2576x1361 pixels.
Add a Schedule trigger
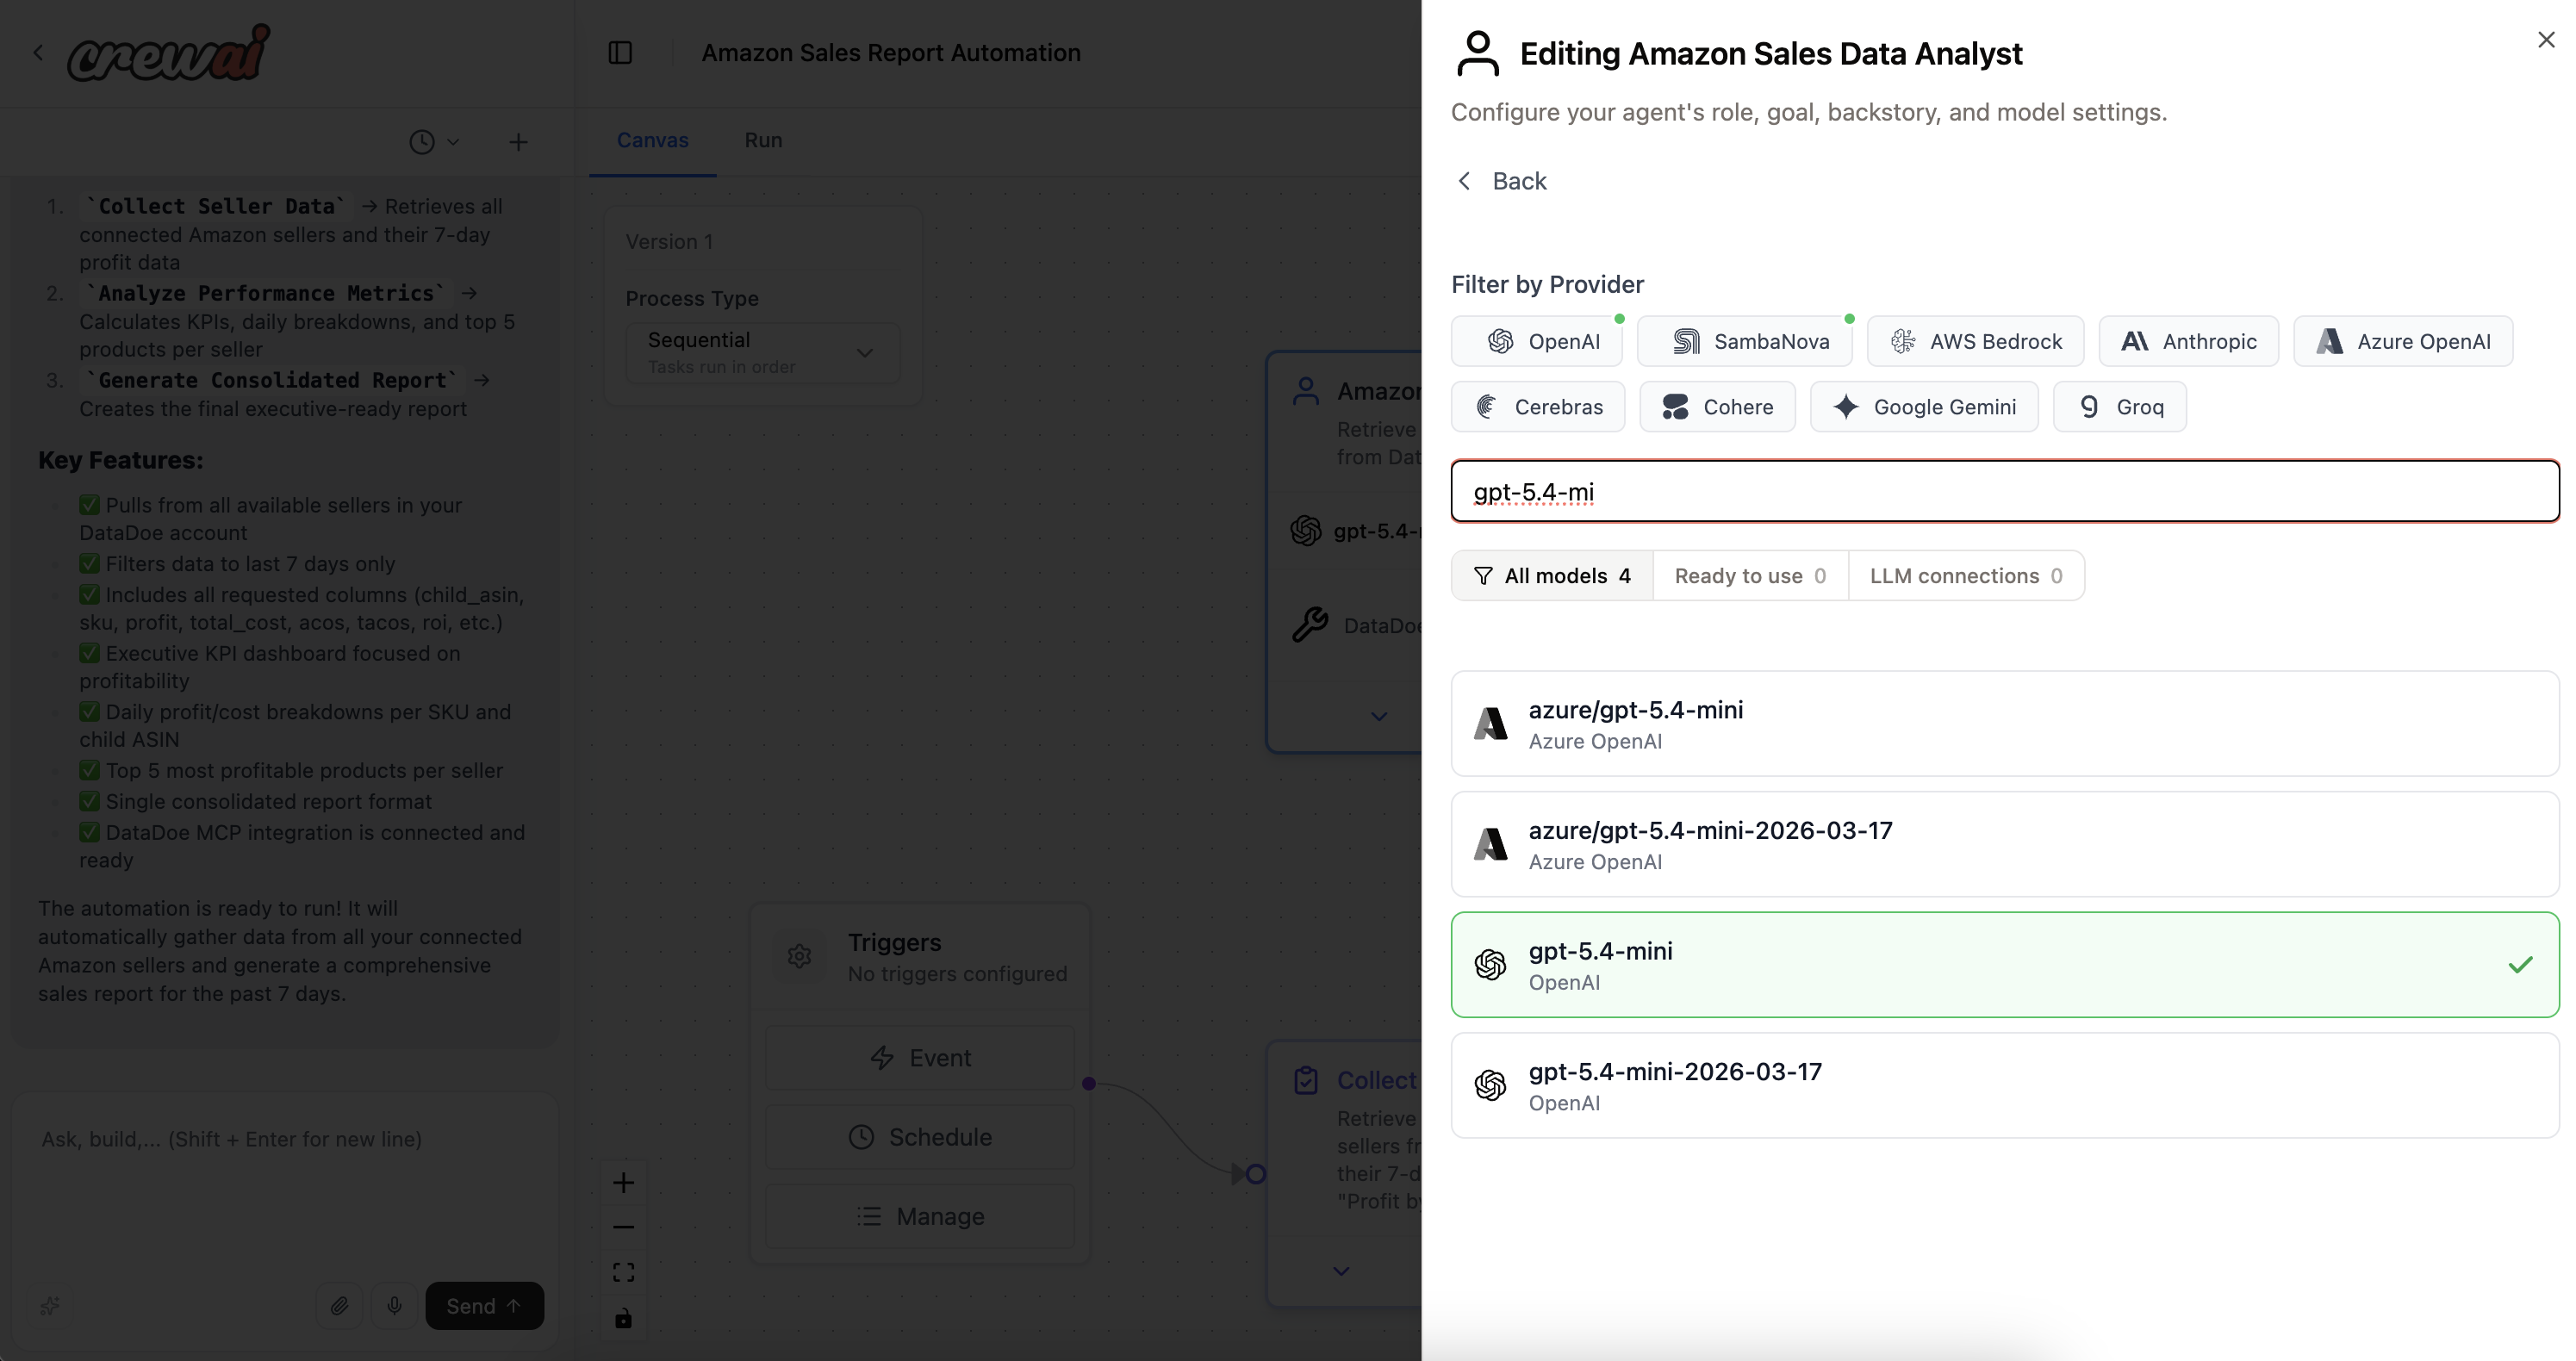(x=919, y=1138)
